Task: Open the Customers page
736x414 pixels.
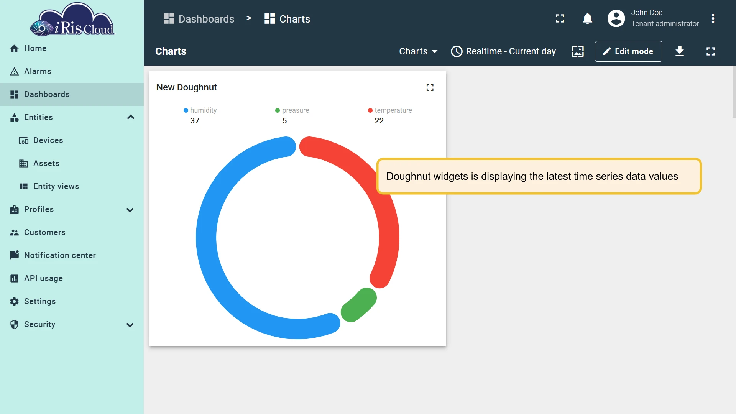Action: click(x=72, y=232)
